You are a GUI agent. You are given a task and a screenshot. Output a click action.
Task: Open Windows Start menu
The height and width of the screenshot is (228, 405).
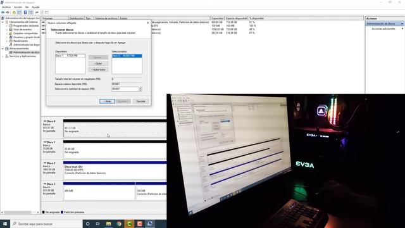(5, 224)
